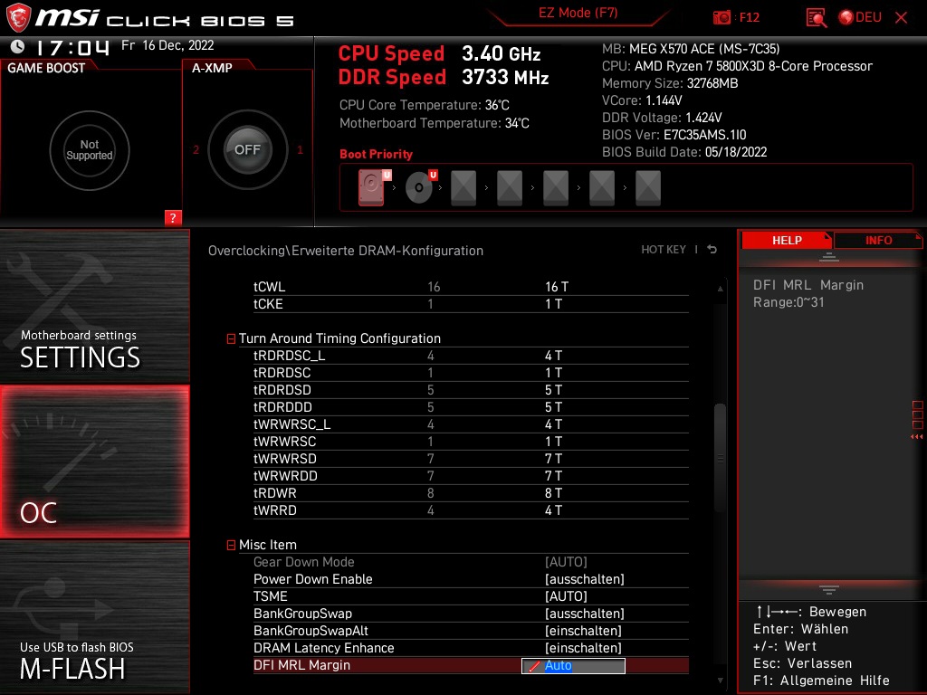Viewport: 927px width, 695px height.
Task: Select the tWRWRSC_L row label
Action: (292, 424)
